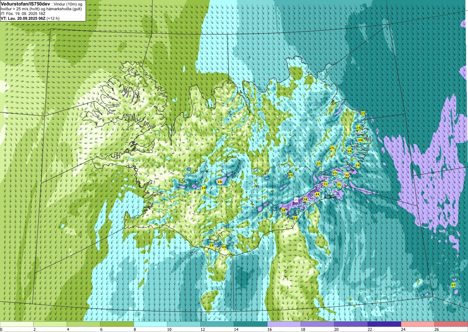Select the 24–26 m/s light pink legend swatch

coord(418,324)
